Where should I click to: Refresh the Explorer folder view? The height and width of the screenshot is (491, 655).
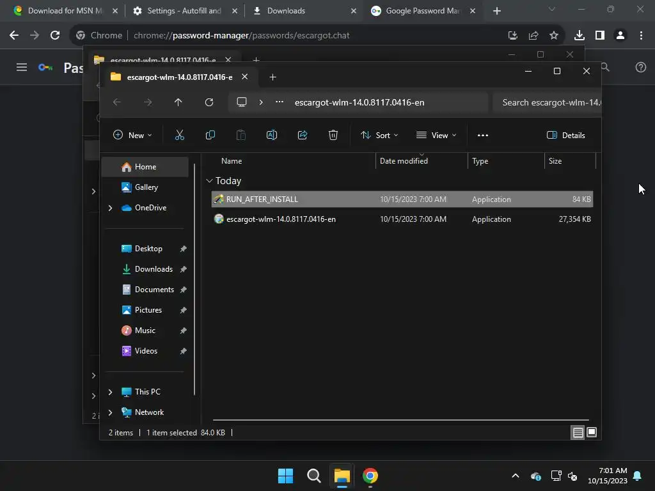209,102
